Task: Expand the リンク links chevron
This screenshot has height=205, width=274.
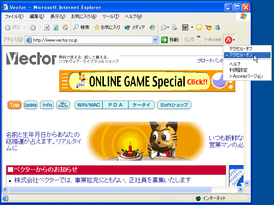Action: (x=198, y=37)
